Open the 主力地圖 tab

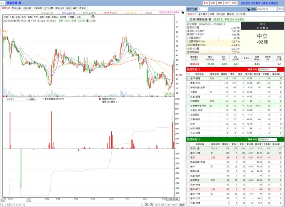[49, 8]
